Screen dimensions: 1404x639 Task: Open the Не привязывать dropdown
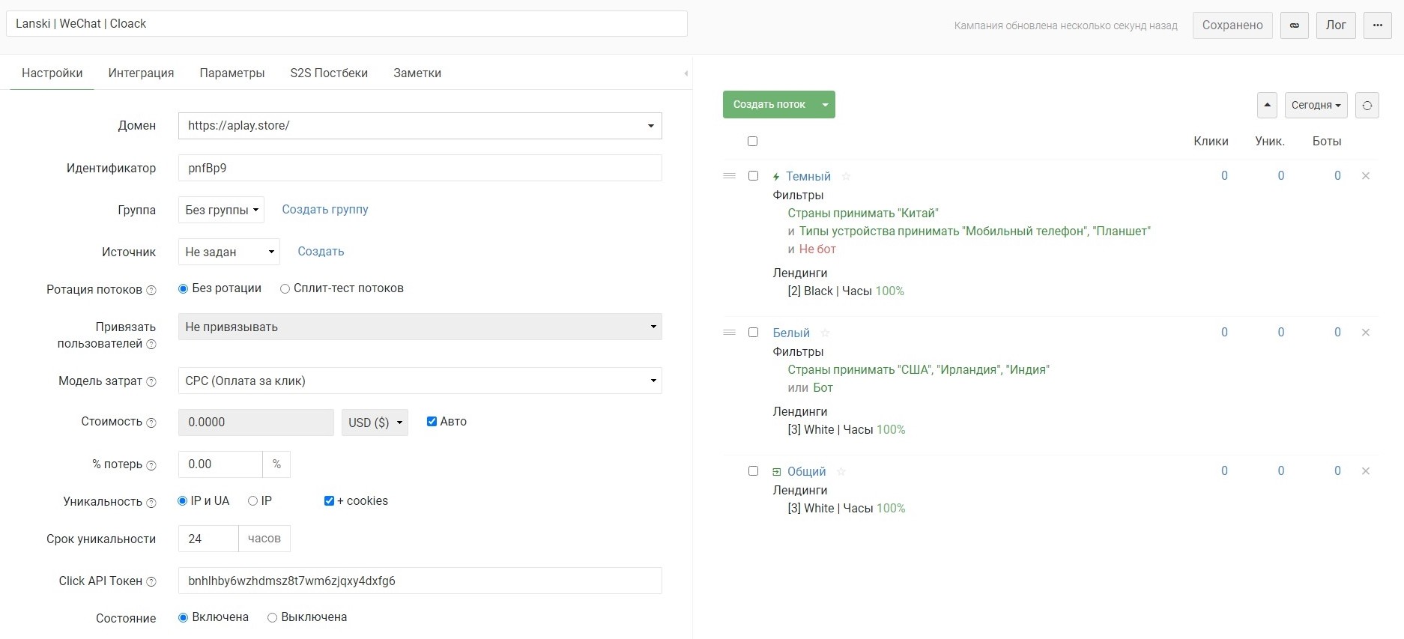tap(420, 327)
